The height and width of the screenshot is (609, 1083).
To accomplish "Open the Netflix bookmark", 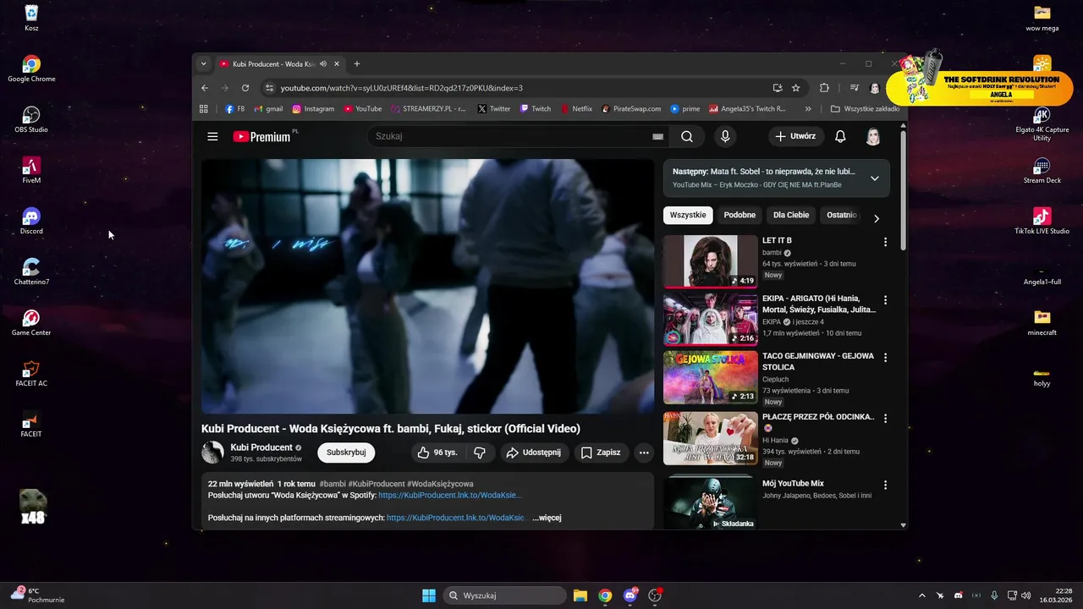I will pyautogui.click(x=576, y=109).
